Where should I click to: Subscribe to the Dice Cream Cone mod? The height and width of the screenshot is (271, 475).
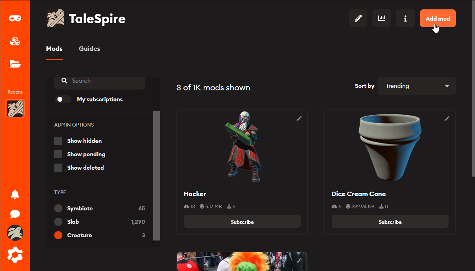coord(390,222)
